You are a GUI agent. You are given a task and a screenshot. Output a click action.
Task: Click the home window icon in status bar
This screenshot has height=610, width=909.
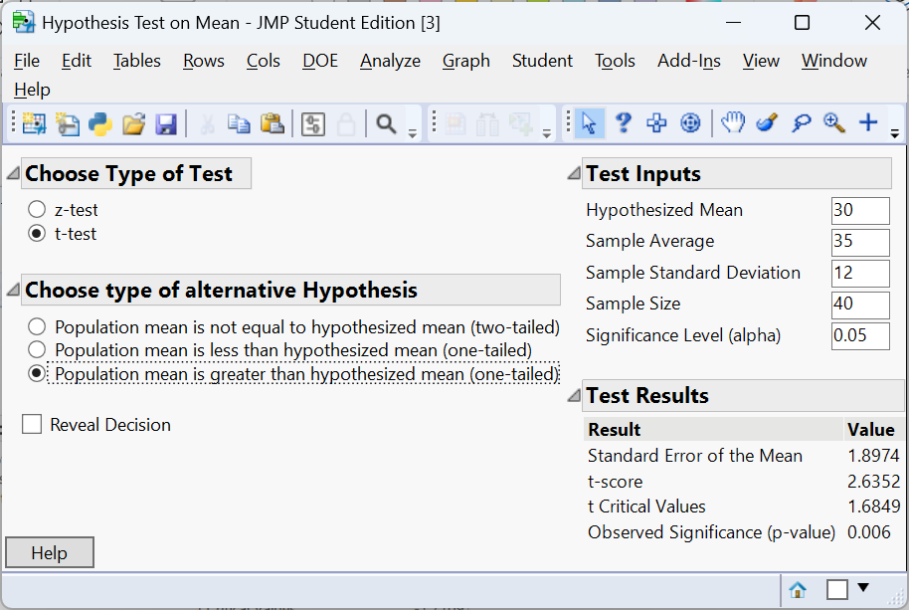(x=797, y=590)
